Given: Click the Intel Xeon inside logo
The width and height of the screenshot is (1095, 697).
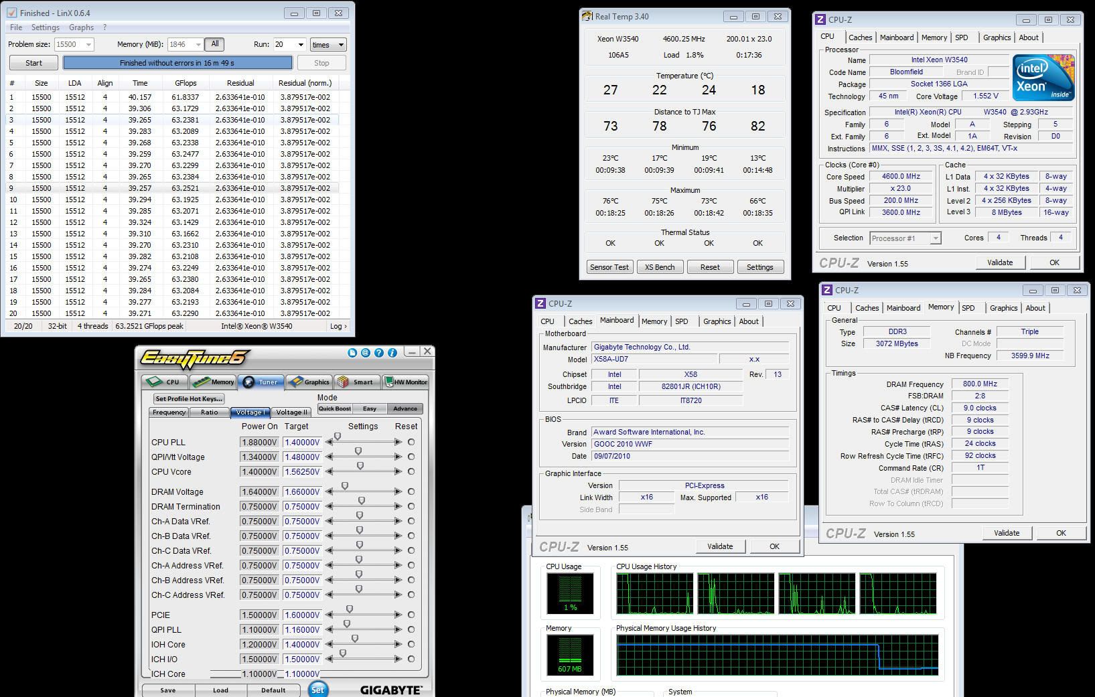Looking at the screenshot, I should [1043, 78].
